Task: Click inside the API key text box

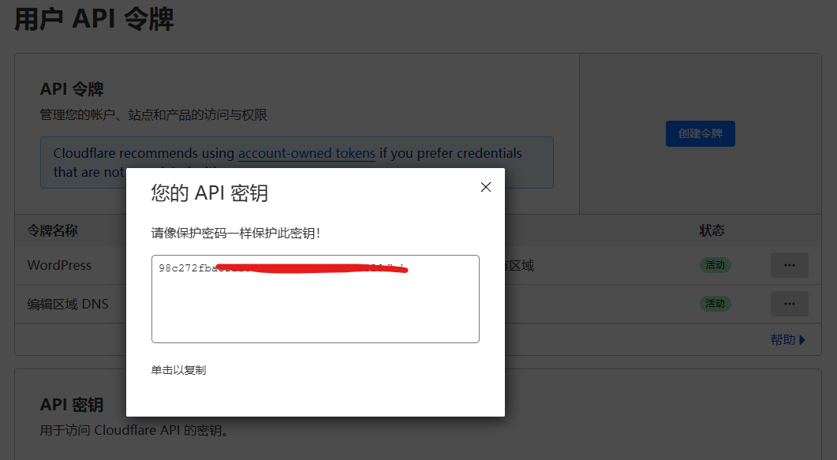Action: (315, 304)
